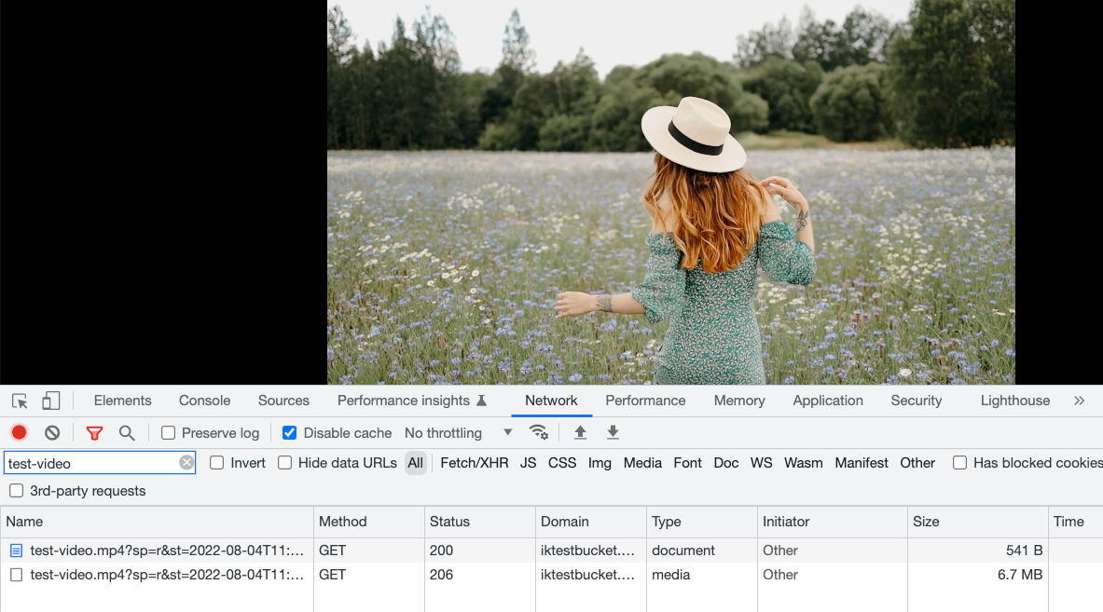Click the video frame of woman in field
The height and width of the screenshot is (612, 1103).
[671, 192]
